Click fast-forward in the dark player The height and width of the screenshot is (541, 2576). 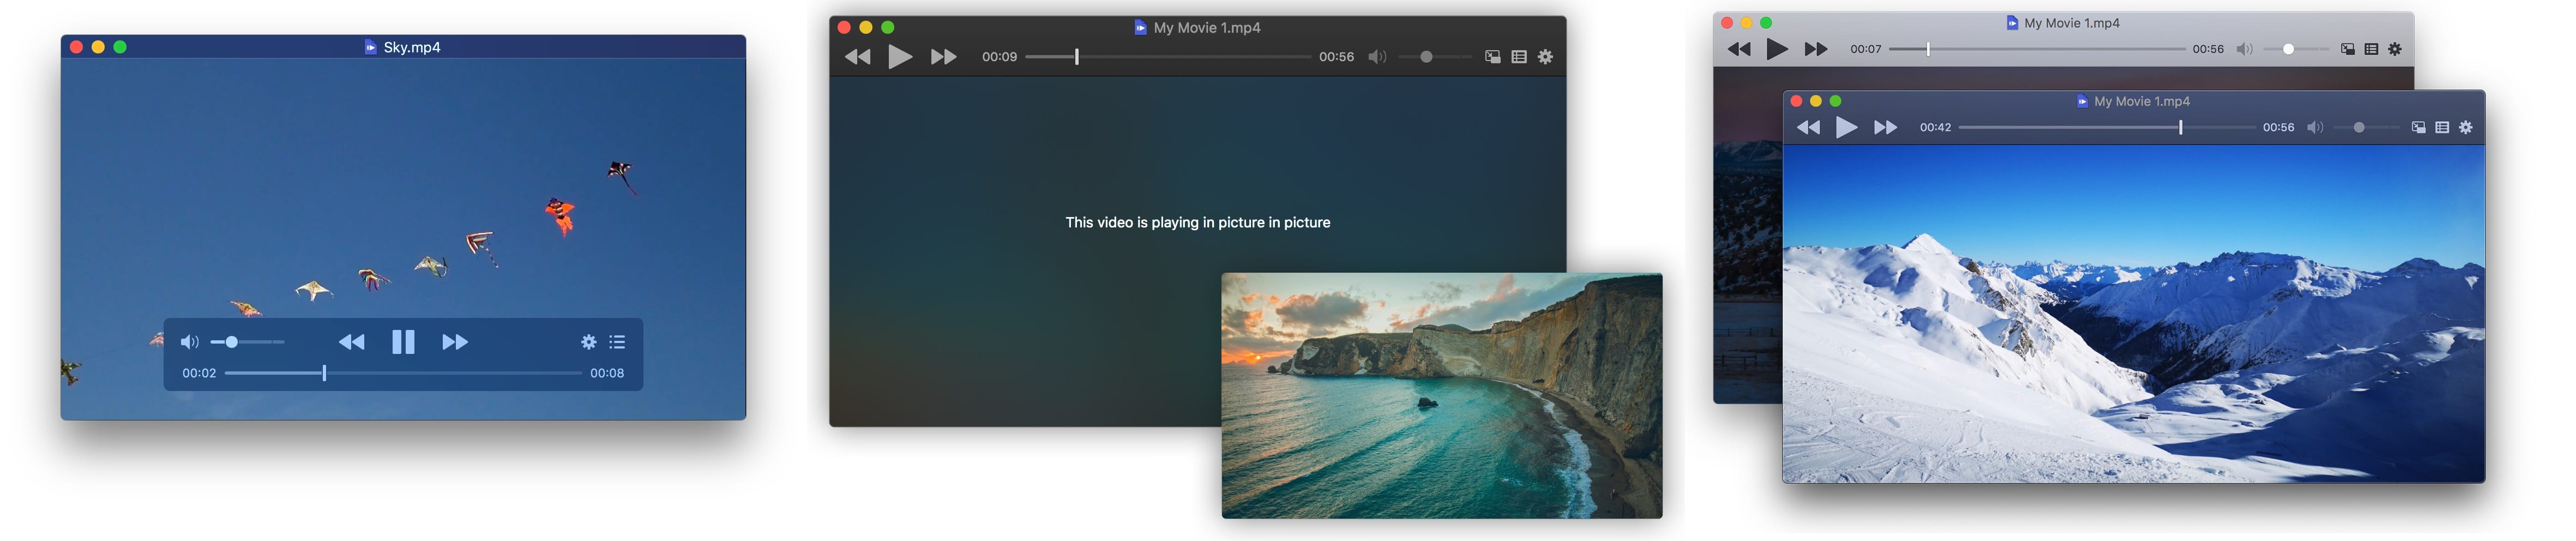(944, 57)
